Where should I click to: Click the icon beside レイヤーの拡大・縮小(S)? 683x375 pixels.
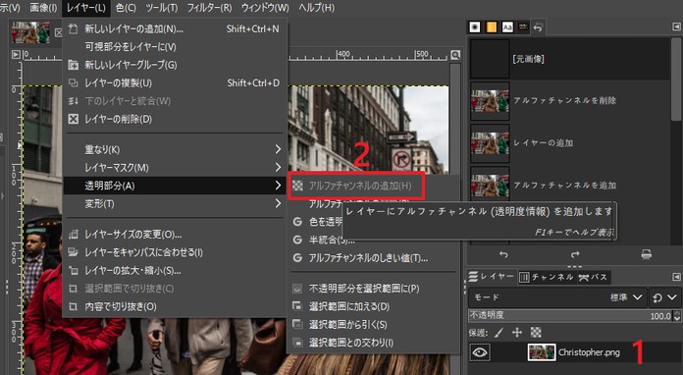[74, 271]
